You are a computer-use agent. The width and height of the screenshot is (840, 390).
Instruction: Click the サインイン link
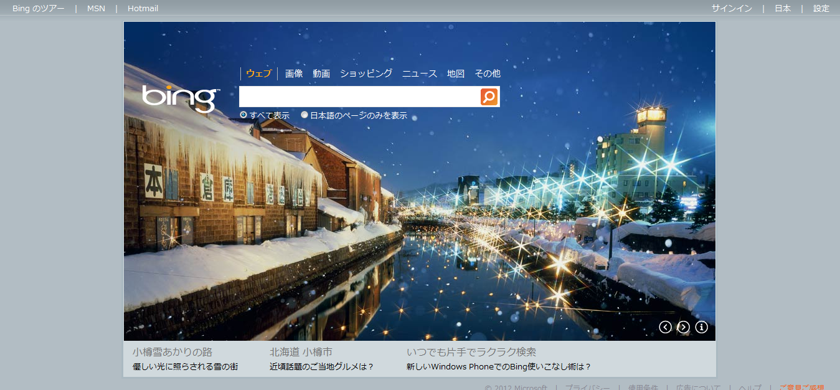pos(732,9)
